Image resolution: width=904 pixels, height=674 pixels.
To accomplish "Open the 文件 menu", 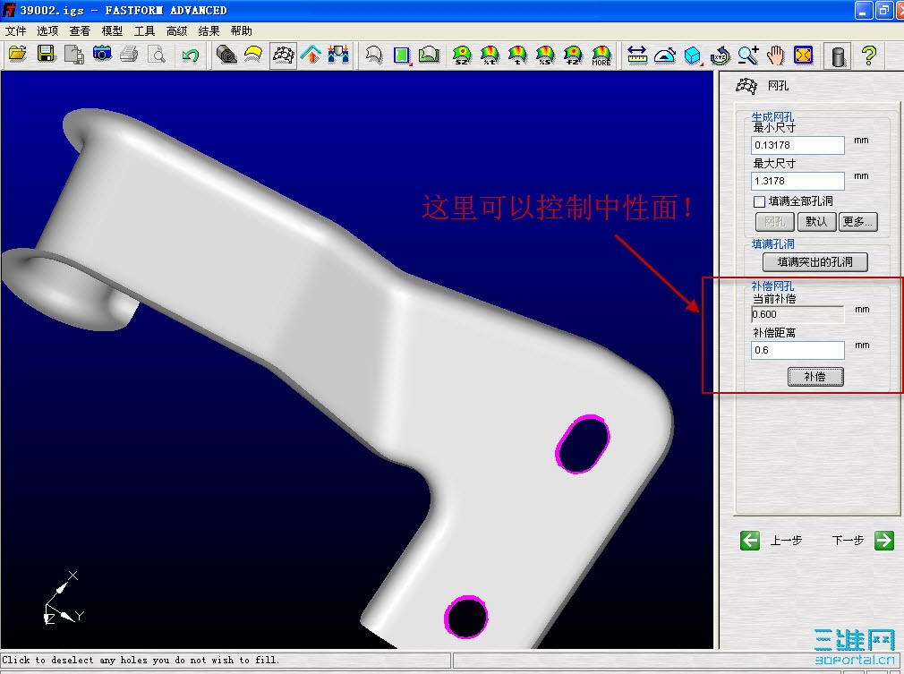I will click(x=16, y=30).
